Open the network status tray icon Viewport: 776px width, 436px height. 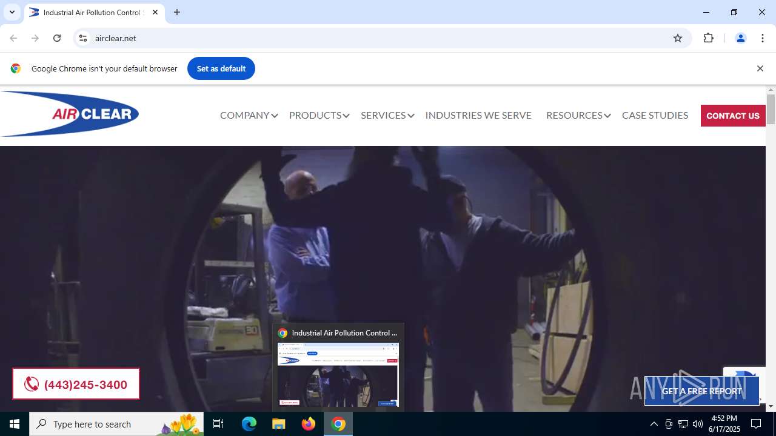[x=683, y=424]
